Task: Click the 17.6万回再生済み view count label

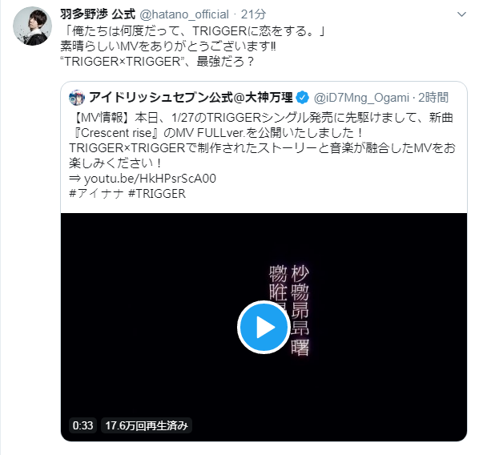Action: click(147, 425)
